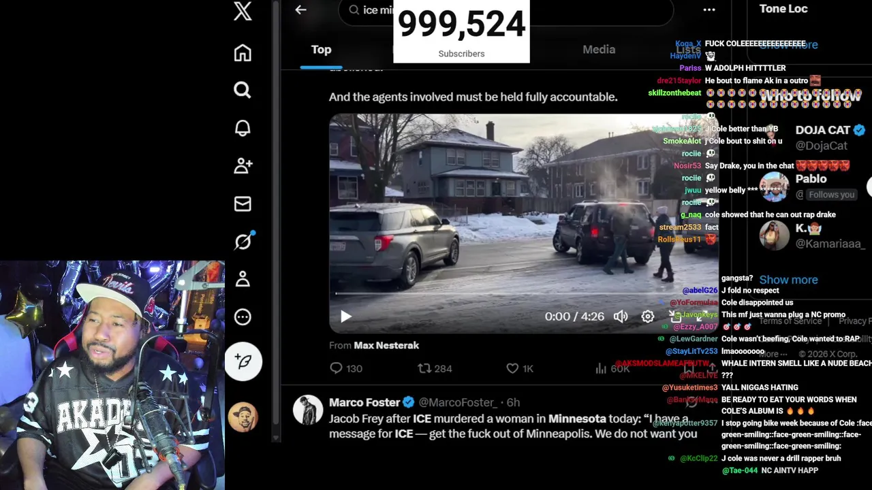The height and width of the screenshot is (490, 872).
Task: Open the Tone Loc trending entry
Action: [x=783, y=9]
